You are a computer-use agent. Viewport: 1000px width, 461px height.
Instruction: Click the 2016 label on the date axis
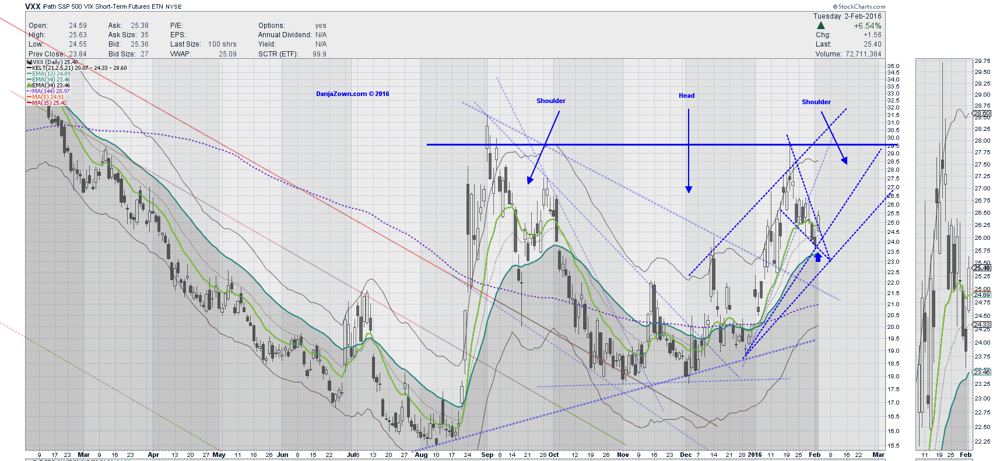pos(755,455)
